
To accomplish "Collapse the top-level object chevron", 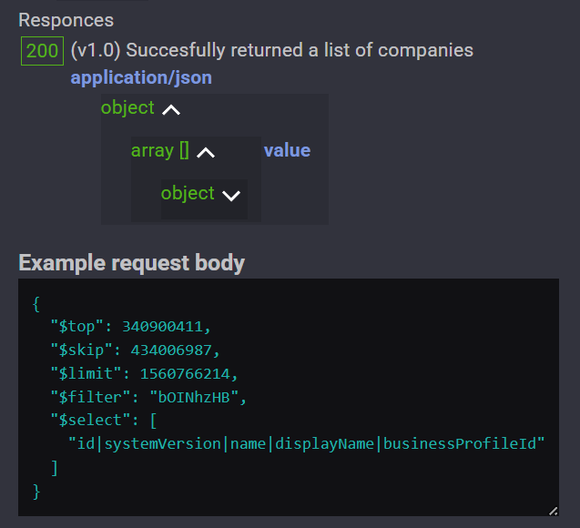I will pyautogui.click(x=170, y=109).
